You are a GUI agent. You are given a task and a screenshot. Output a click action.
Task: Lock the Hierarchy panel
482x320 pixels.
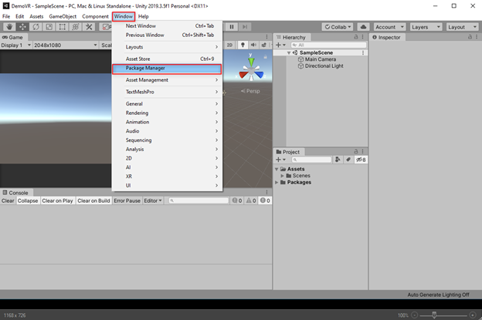pyautogui.click(x=355, y=37)
